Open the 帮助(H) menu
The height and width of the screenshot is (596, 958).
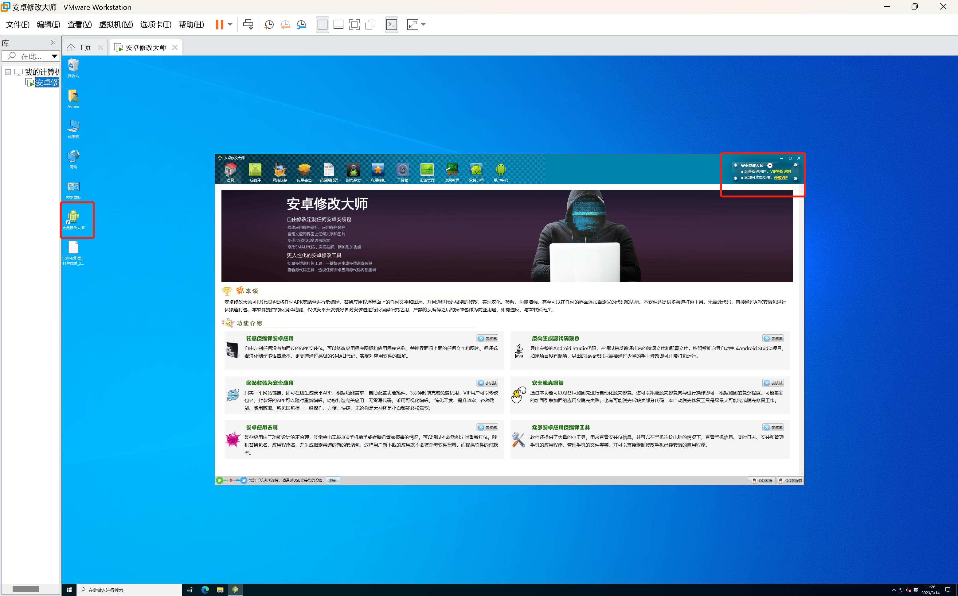click(191, 25)
